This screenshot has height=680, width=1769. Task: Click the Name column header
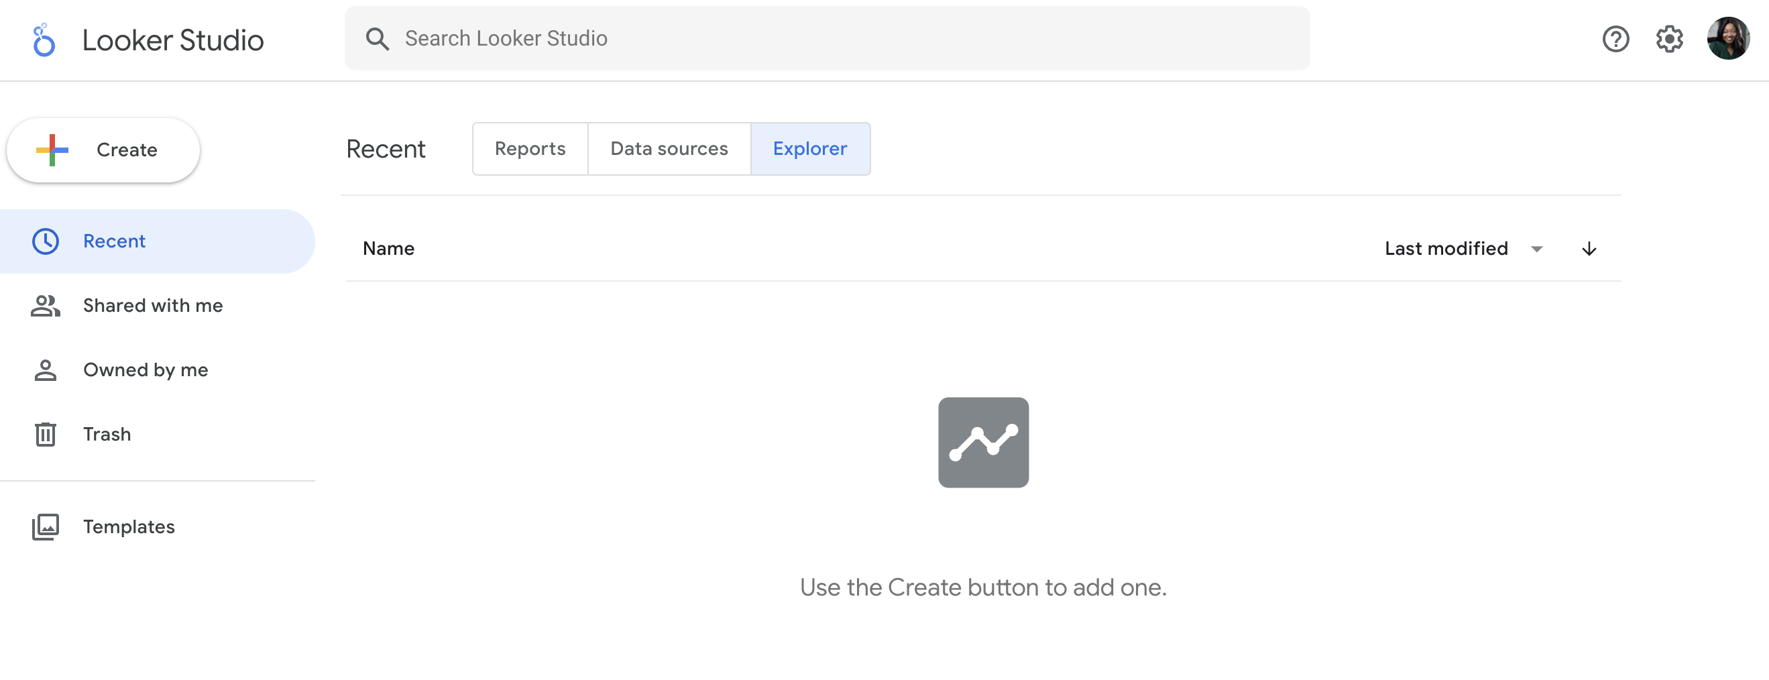coord(389,249)
